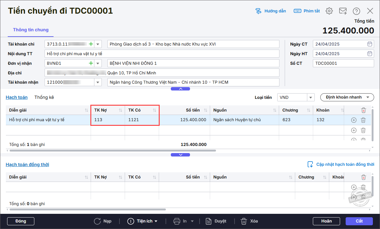380x229 pixels.
Task: Click the delete-all icon in Hạch toán header
Action: pyautogui.click(x=364, y=110)
